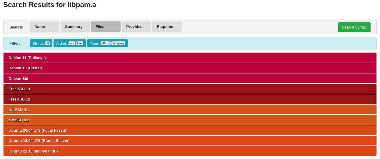This screenshot has height=159, width=380.
Task: Open the Arches filter button
Action: tap(70, 43)
